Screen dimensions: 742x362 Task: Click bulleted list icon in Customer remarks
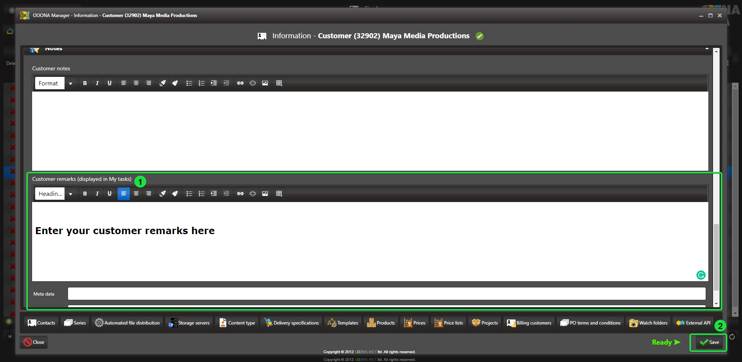[x=189, y=194]
